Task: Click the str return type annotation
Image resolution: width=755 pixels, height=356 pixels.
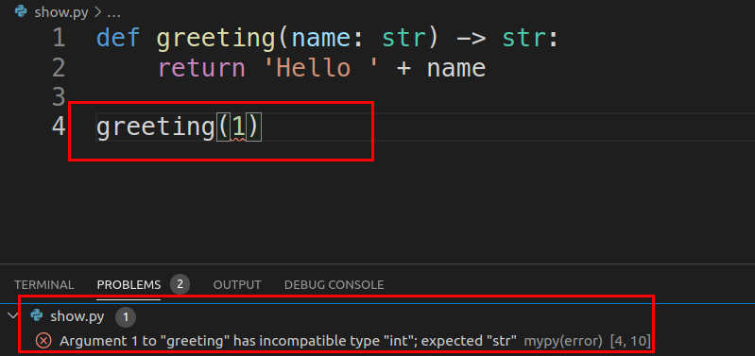Action: click(523, 39)
